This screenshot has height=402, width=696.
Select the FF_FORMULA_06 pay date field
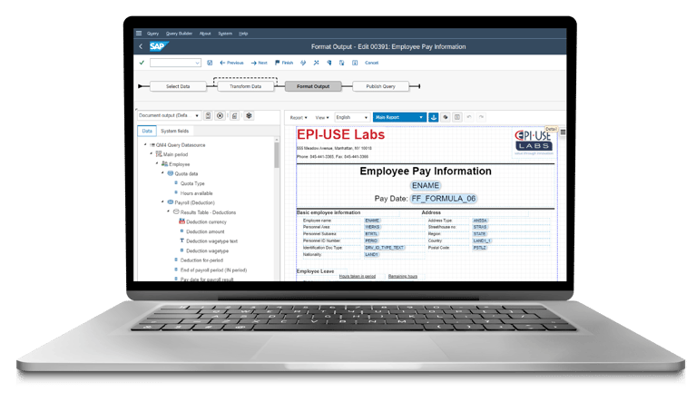pos(444,199)
